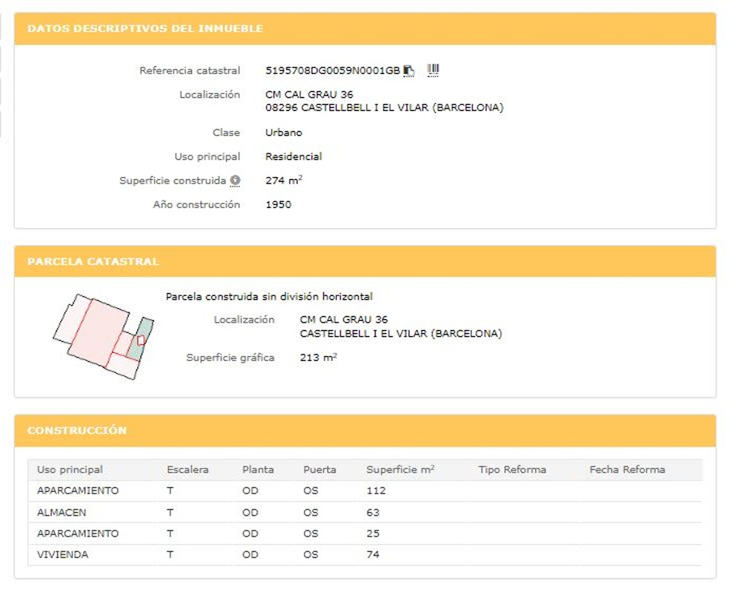The image size is (741, 592).
Task: Click the Planta column header
Action: (x=258, y=470)
